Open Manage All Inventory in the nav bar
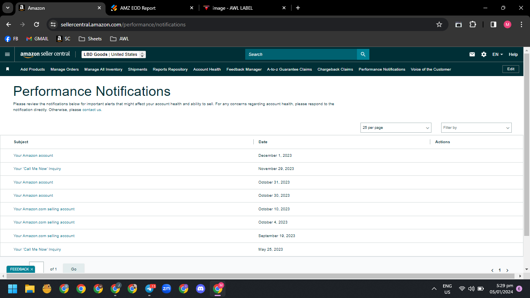Screen dimensions: 530x298 (x=103, y=69)
